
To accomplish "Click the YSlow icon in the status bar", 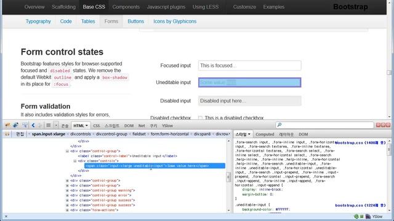I will (368, 216).
